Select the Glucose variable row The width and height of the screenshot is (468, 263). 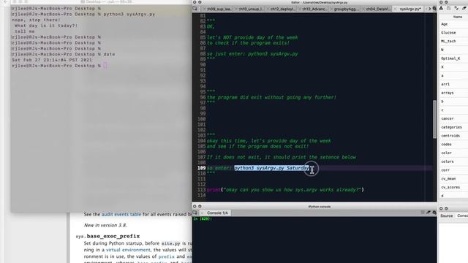click(x=453, y=33)
